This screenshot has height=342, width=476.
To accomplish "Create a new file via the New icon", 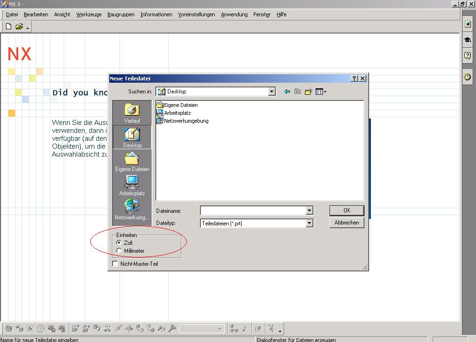I will 7,26.
